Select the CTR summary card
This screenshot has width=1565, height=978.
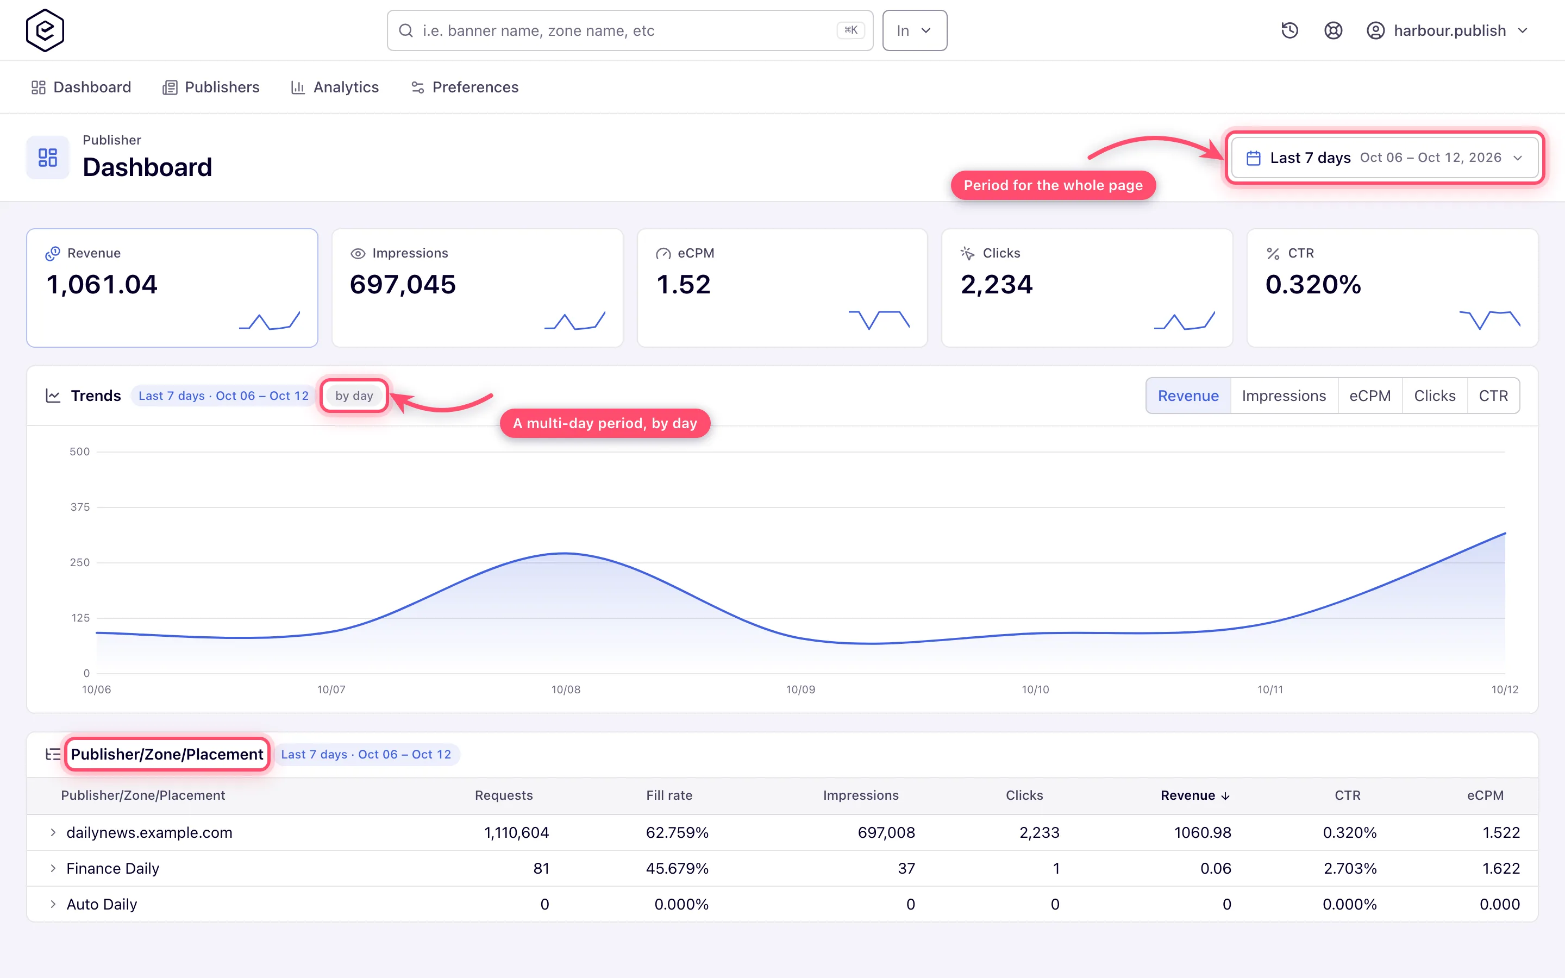coord(1392,288)
